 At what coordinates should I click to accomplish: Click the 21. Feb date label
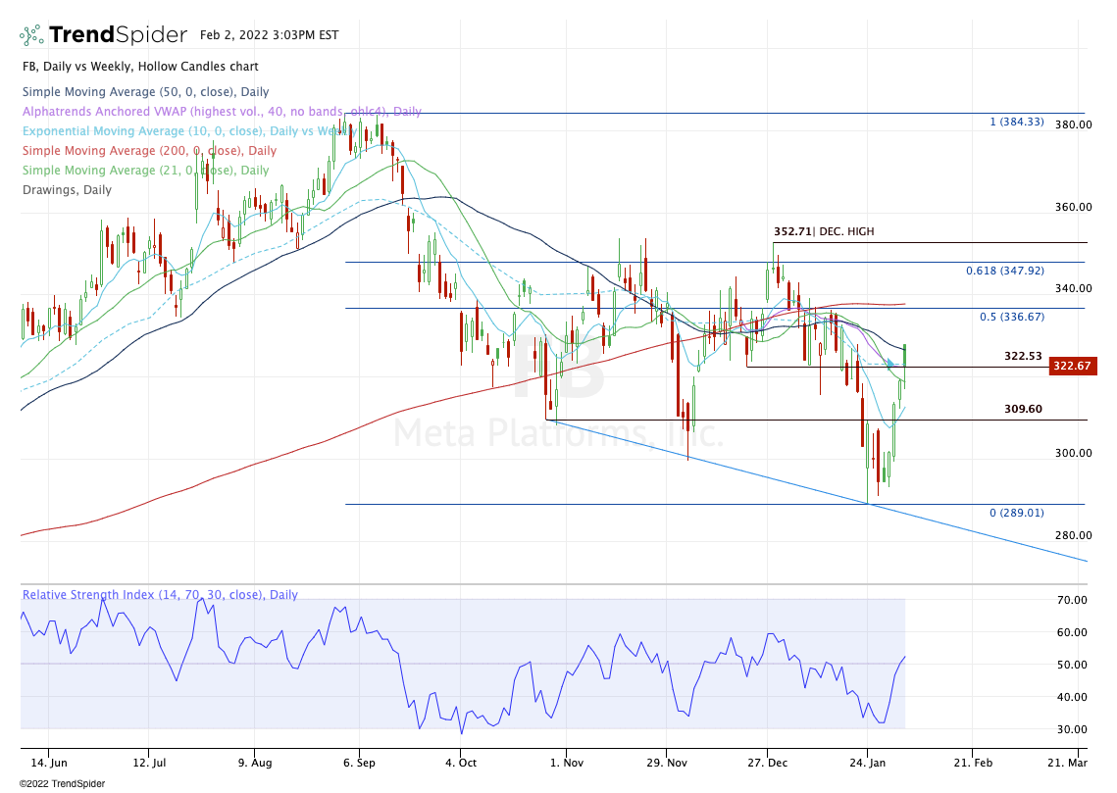coord(973,763)
